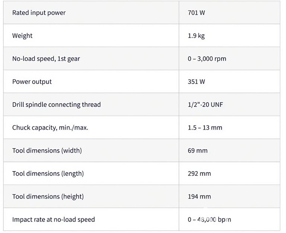Click 'Impact rate at no-load speed' label

(x=54, y=220)
